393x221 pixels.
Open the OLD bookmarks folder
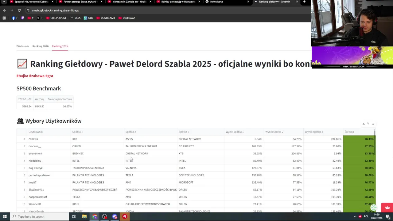tap(75, 18)
